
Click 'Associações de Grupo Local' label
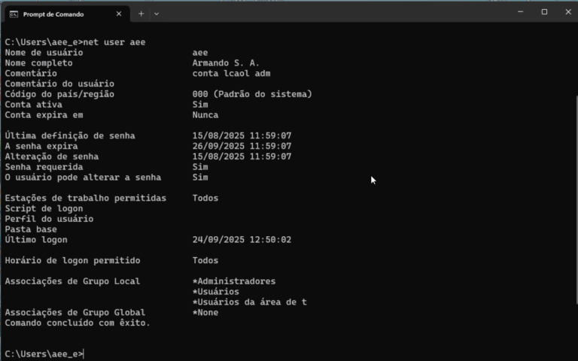pos(72,281)
